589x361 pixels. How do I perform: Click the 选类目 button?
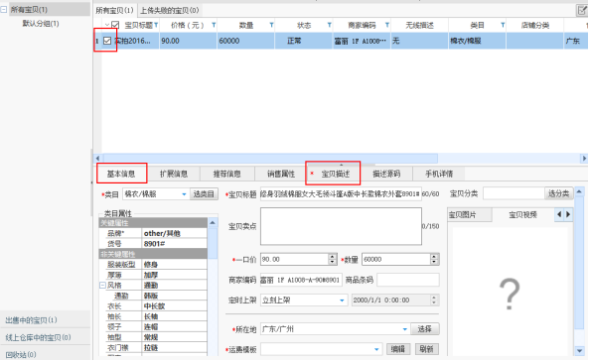[204, 194]
